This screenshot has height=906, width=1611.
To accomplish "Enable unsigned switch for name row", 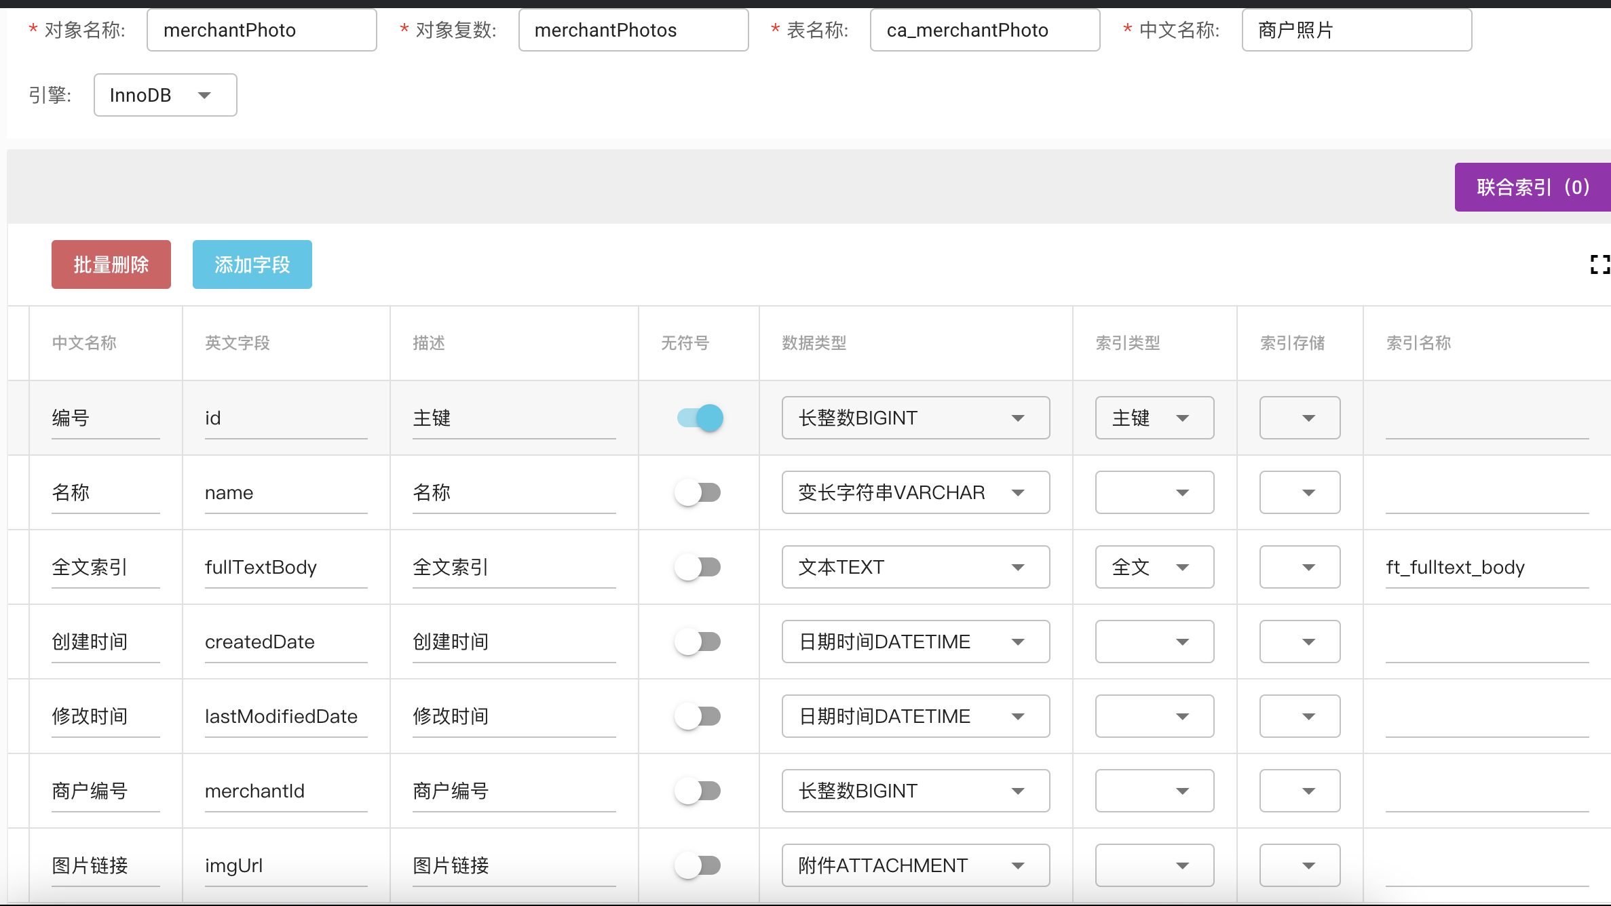I will [x=698, y=492].
